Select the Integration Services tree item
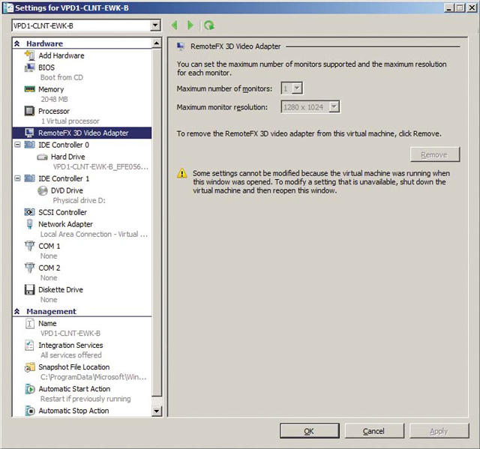The height and width of the screenshot is (449, 480). pos(70,345)
